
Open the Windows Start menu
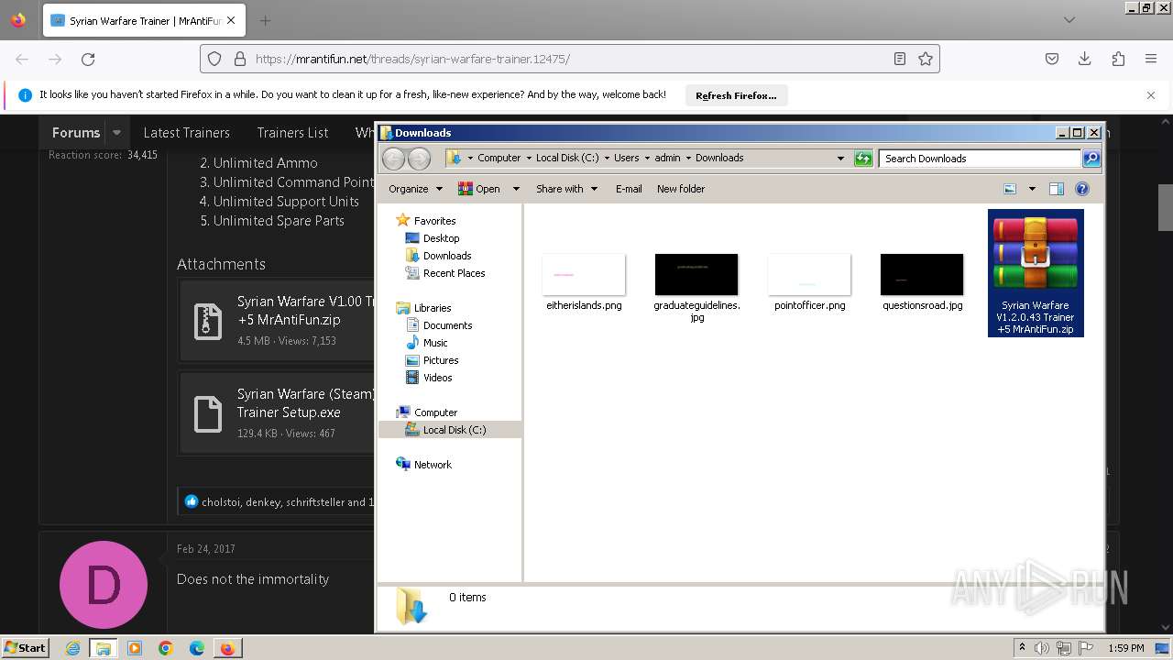(25, 647)
